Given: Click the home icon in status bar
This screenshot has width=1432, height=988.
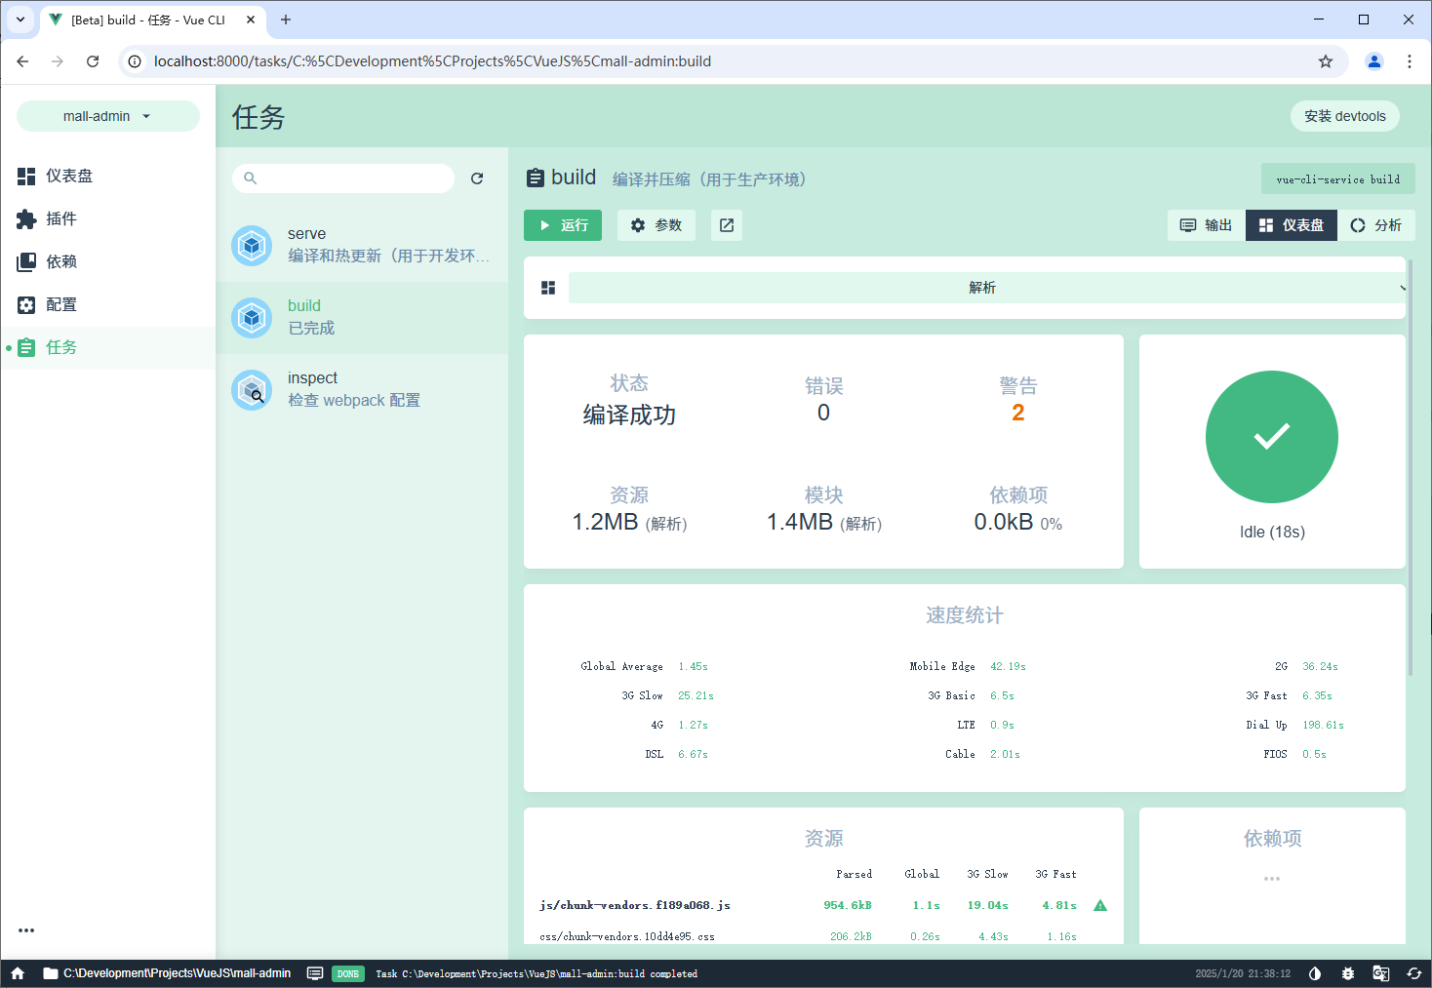Looking at the screenshot, I should click(18, 973).
